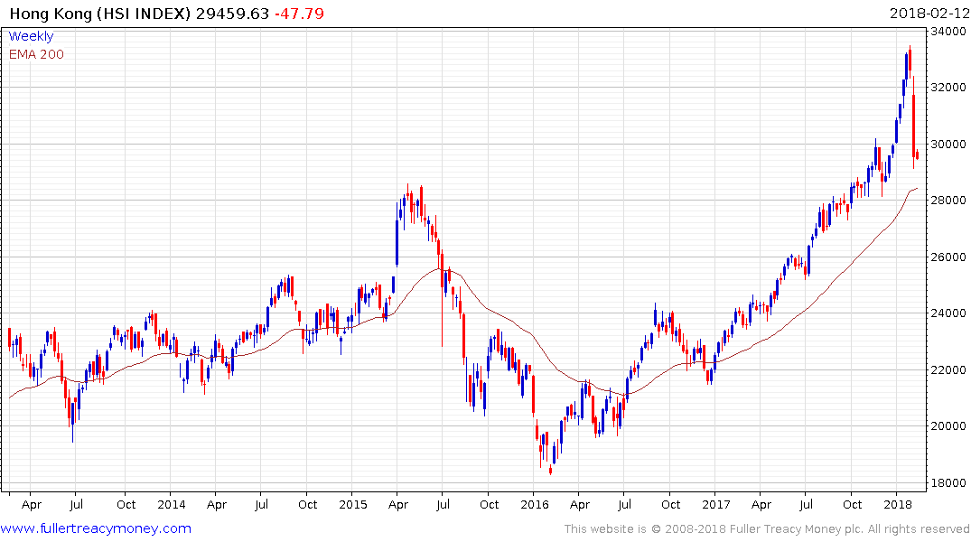
Task: Click the 26000 price axis label
Action: point(948,257)
